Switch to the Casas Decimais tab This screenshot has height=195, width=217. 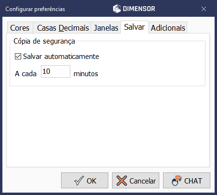[62, 28]
